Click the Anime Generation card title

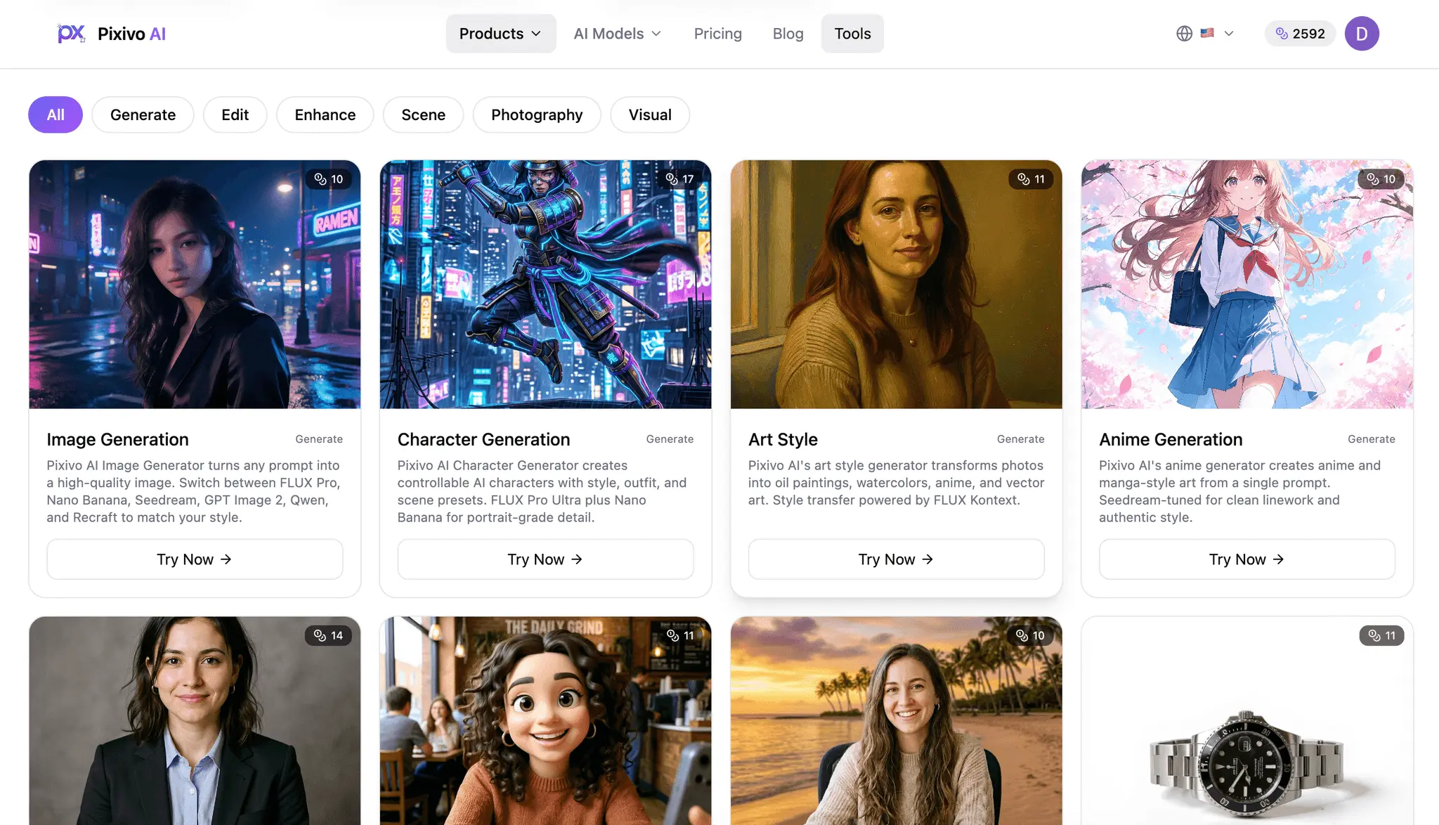point(1171,439)
